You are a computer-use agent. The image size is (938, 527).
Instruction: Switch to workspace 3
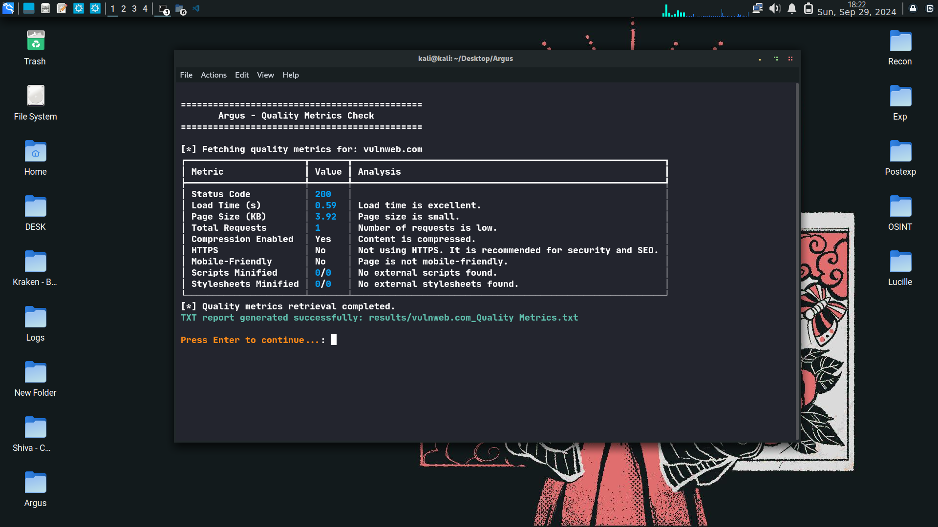pos(134,9)
